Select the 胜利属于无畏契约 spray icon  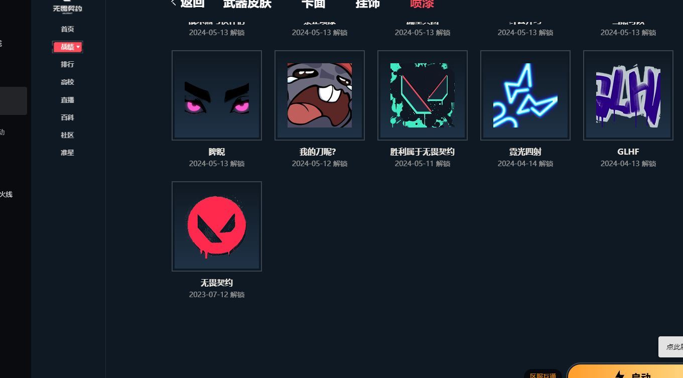[423, 95]
